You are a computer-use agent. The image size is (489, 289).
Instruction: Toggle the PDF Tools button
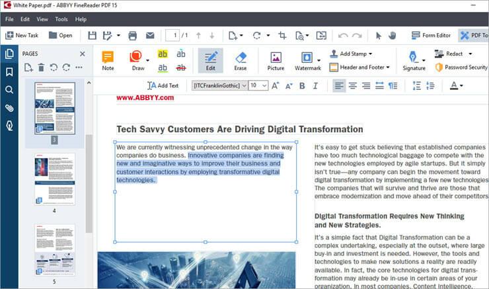point(473,35)
